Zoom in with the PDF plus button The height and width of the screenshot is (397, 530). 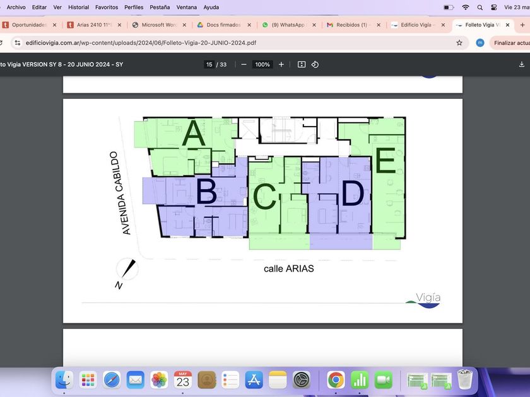tap(281, 64)
